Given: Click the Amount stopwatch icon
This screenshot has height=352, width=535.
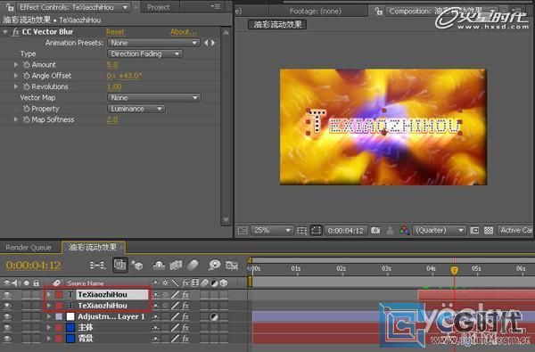Looking at the screenshot, I should tap(26, 64).
